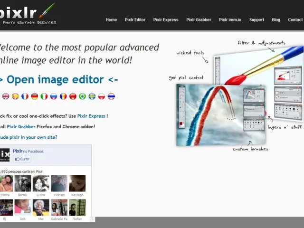
Task: Click the Pixlr avatar in Facebook widget
Action: click(x=5, y=155)
